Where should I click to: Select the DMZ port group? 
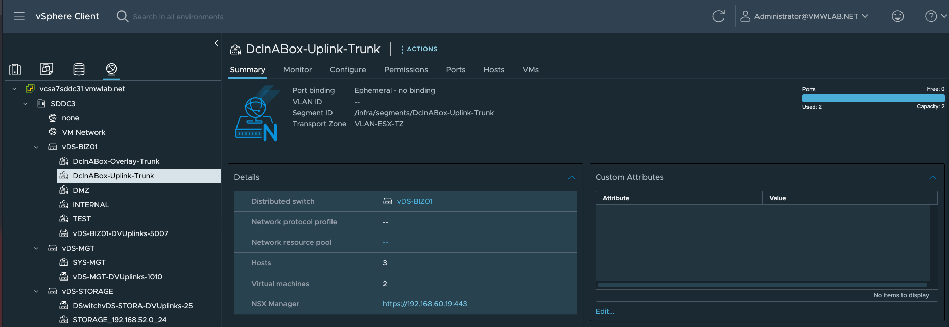[81, 190]
